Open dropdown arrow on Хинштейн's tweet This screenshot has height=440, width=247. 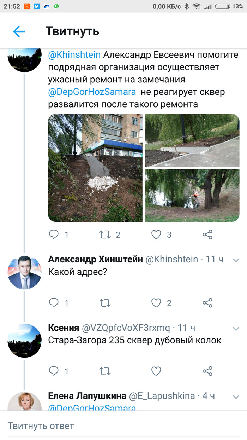coord(236,260)
